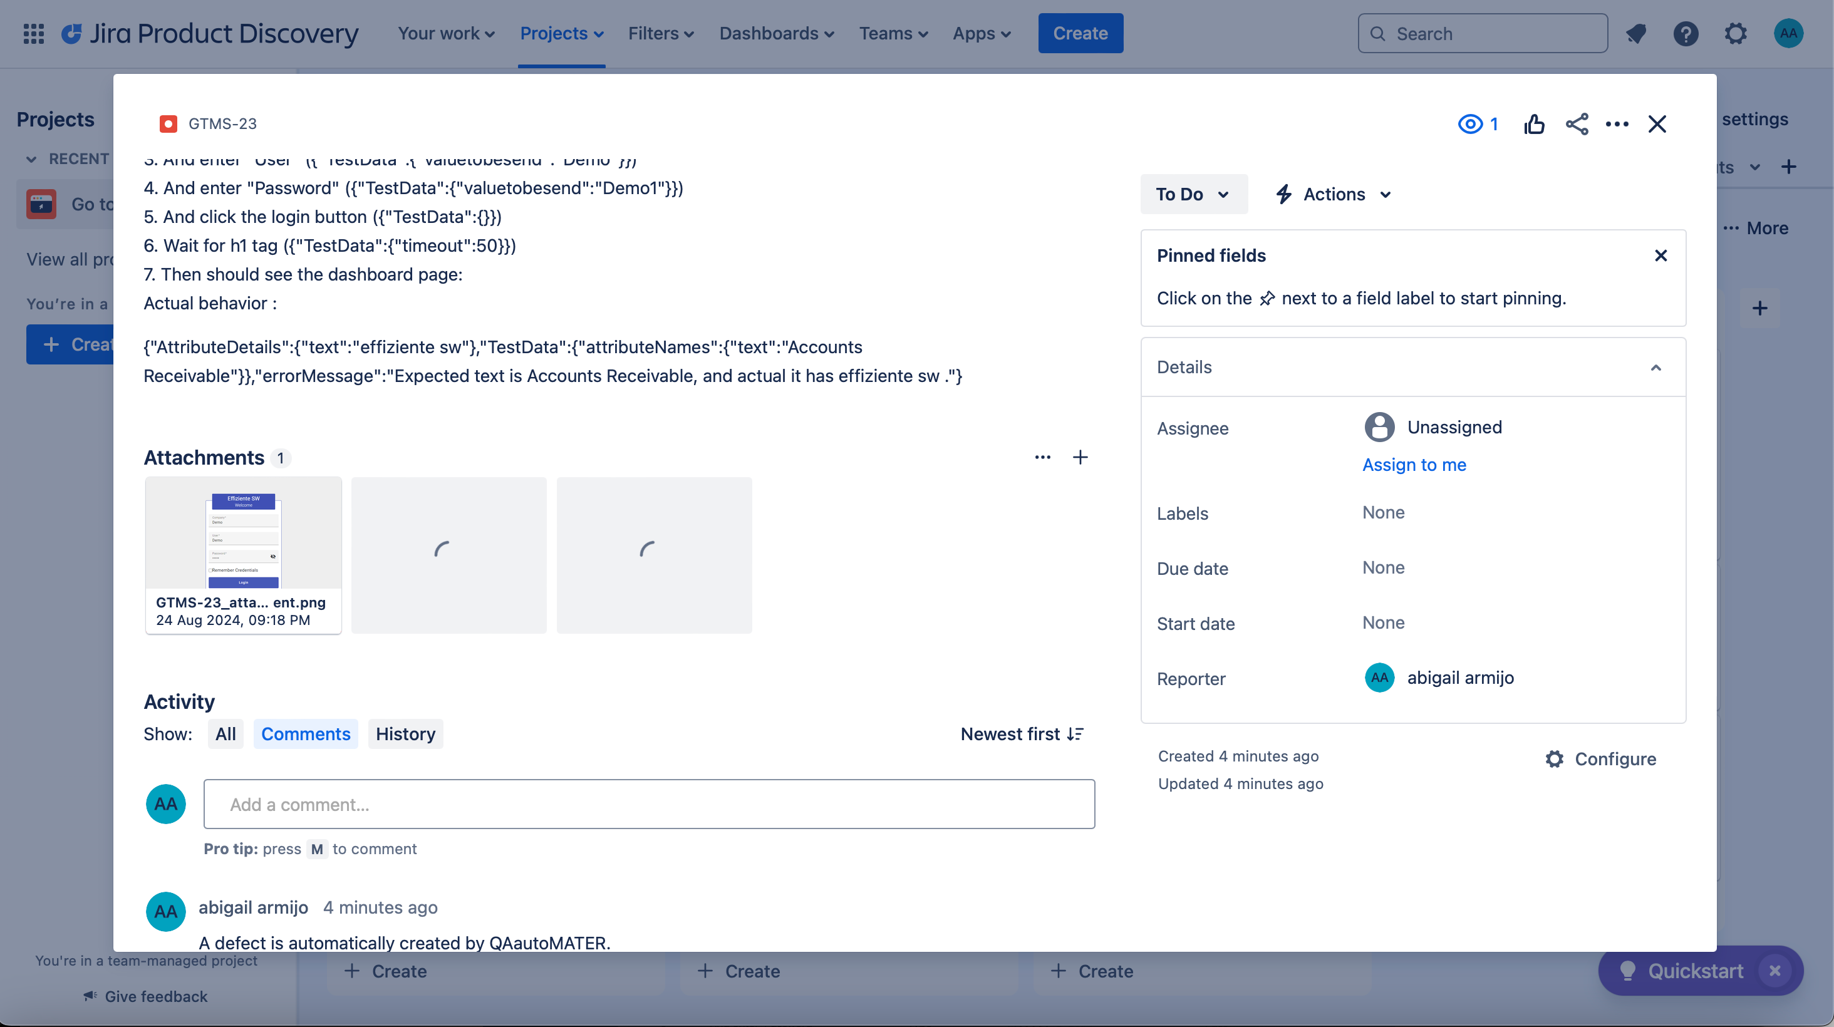The height and width of the screenshot is (1027, 1834).
Task: Click the Assign to me link
Action: (x=1414, y=465)
